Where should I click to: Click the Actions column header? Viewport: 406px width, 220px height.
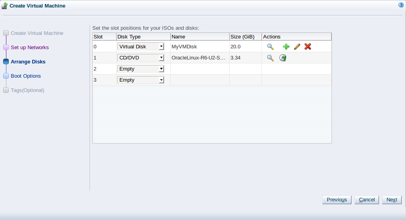tap(297, 36)
